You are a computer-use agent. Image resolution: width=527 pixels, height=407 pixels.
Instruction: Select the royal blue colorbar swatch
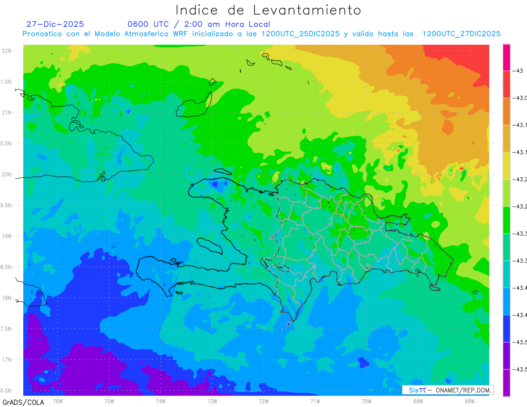(x=506, y=329)
